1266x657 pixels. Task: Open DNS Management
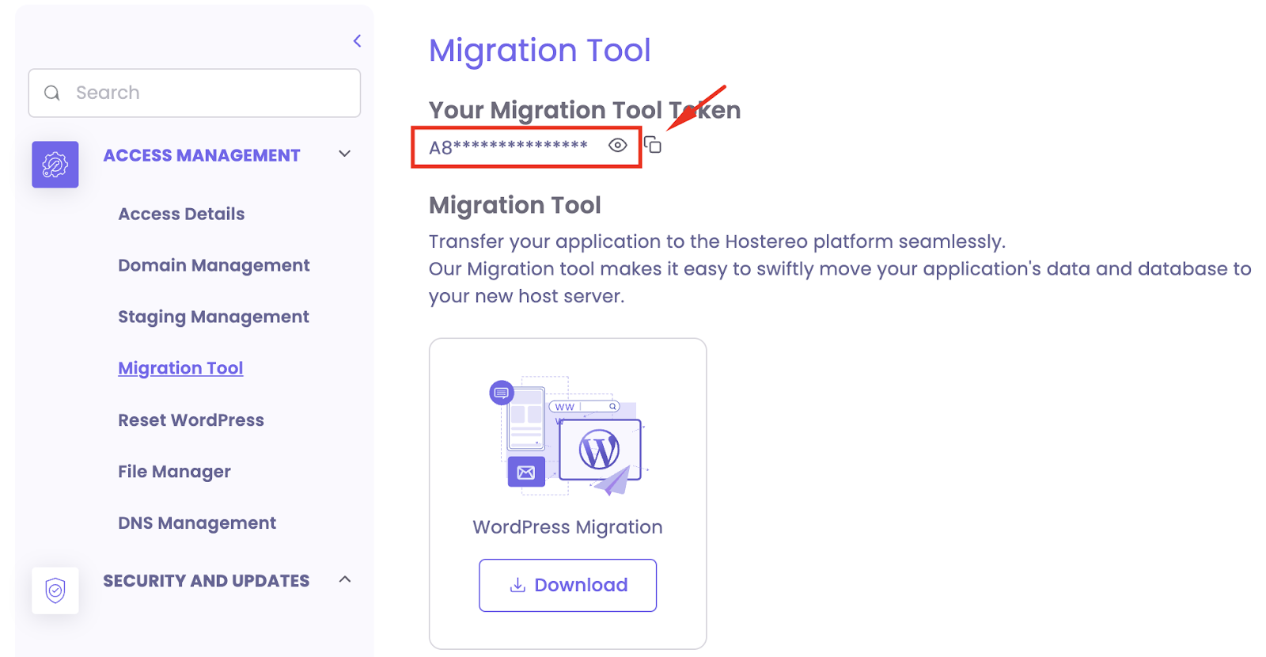click(x=197, y=523)
